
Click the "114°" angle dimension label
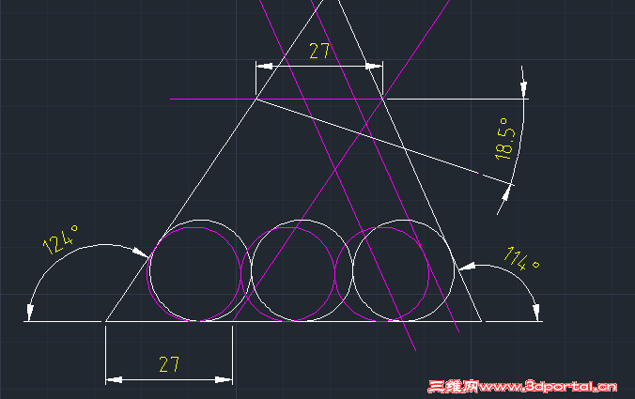pos(521,258)
